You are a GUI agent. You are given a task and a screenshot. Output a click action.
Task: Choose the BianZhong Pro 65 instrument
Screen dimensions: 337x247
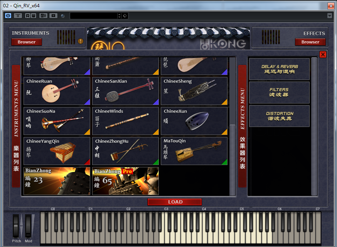[125, 181]
